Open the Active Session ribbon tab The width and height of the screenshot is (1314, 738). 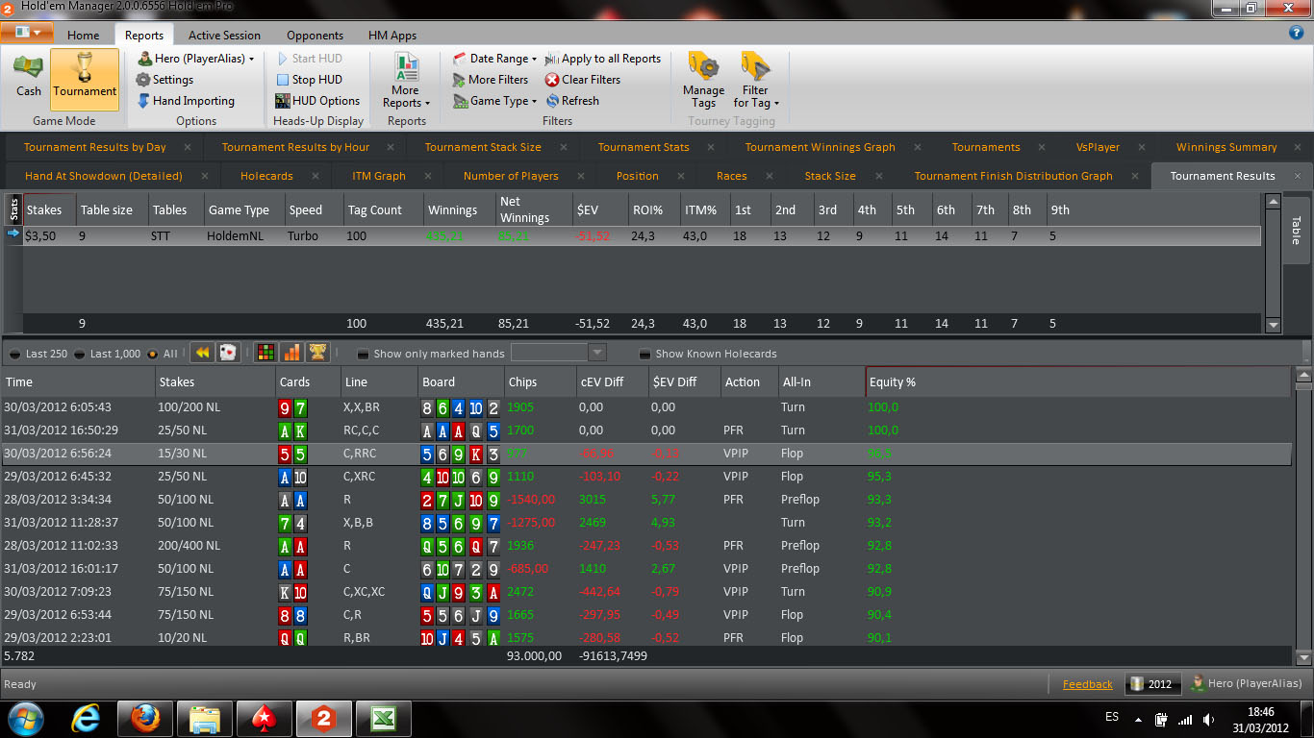[224, 36]
